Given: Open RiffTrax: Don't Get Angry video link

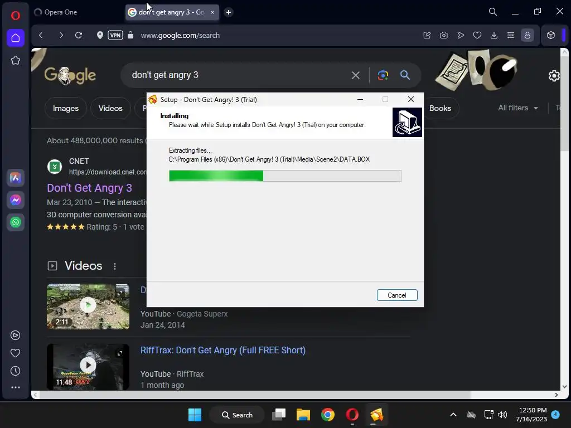Looking at the screenshot, I should click(223, 350).
